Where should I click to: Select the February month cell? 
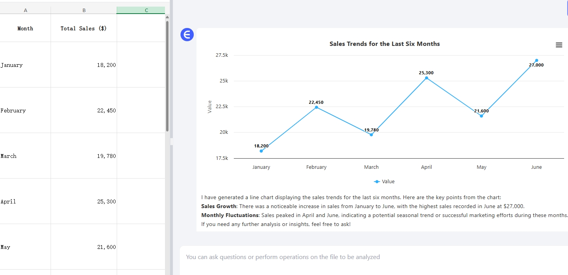pyautogui.click(x=25, y=110)
